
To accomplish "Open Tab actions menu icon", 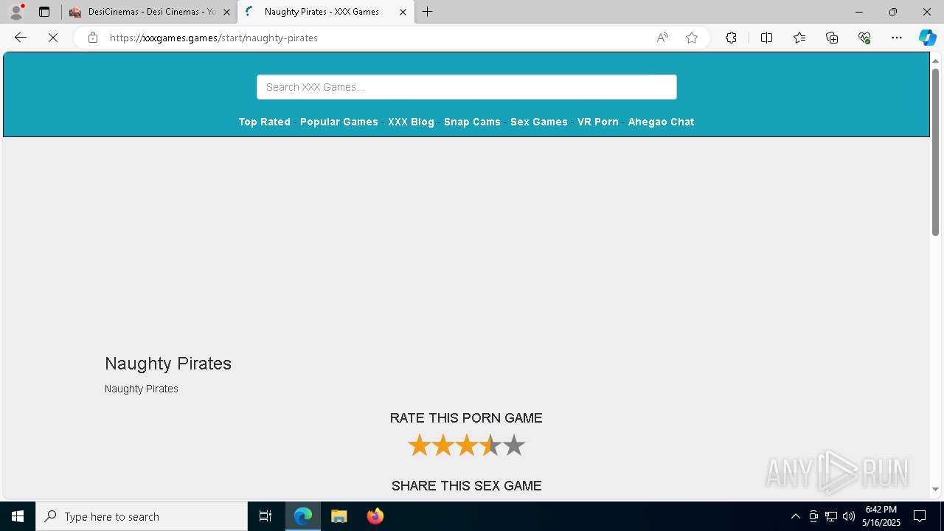I will click(44, 12).
